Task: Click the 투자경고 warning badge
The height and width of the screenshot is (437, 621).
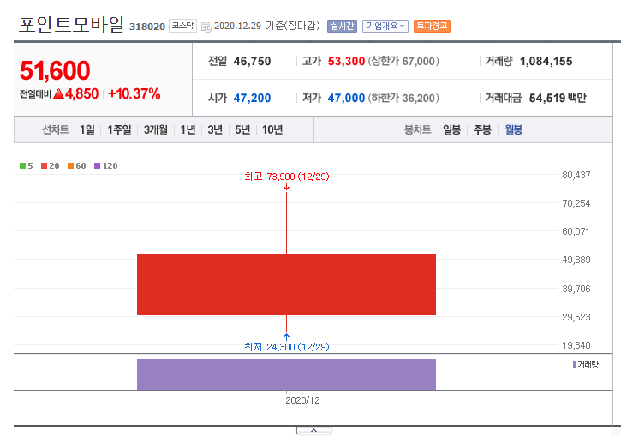Action: coord(432,27)
